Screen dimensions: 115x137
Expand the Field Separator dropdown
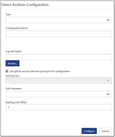59,94
